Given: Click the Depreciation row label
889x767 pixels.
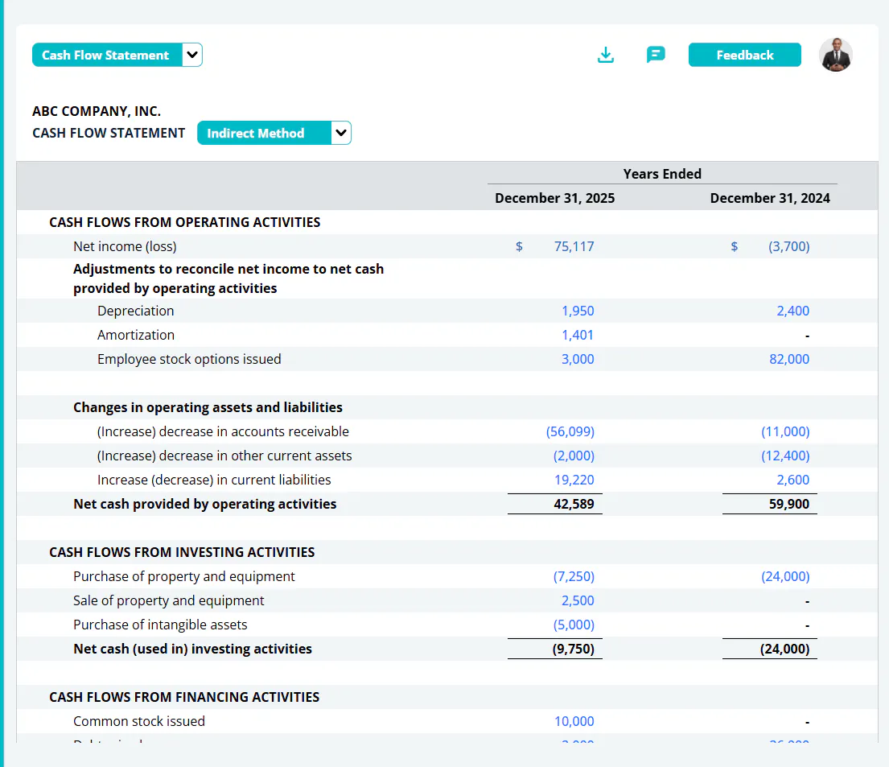Looking at the screenshot, I should [x=135, y=311].
